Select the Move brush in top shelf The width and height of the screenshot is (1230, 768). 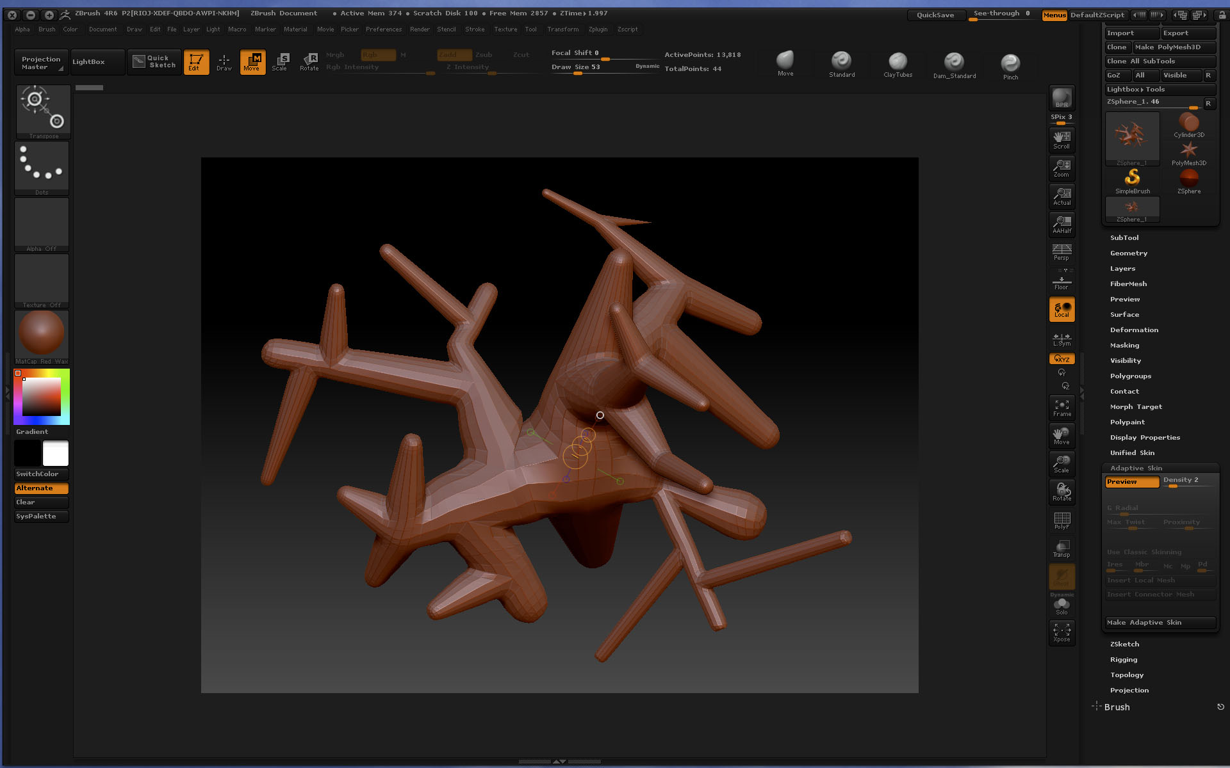(785, 63)
